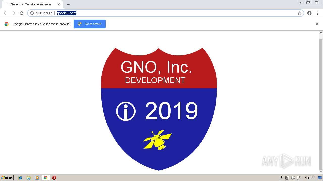Show hidden system tray icons

282,178
